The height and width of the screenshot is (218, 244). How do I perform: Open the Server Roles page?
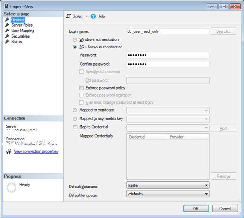tap(22, 25)
